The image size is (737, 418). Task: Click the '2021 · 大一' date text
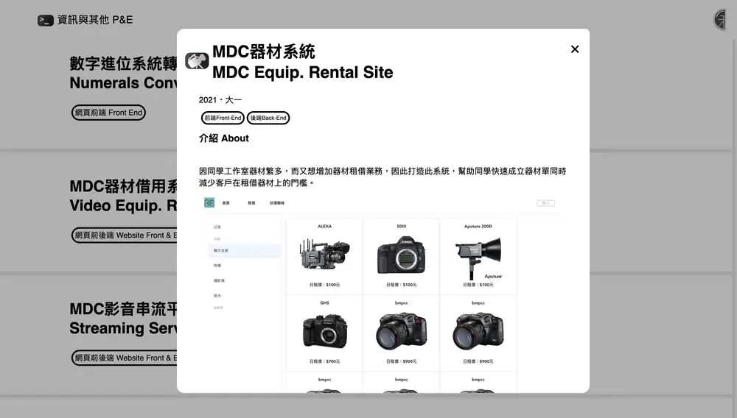click(220, 100)
